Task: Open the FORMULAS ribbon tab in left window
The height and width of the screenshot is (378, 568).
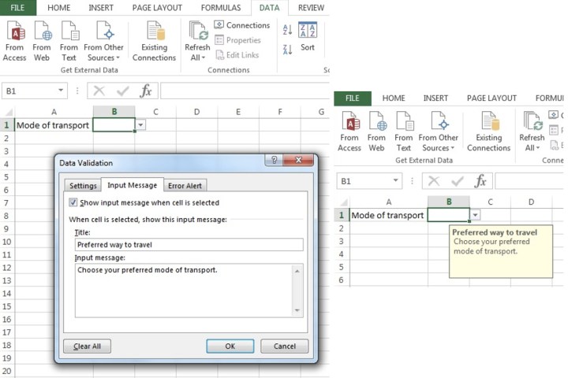Action: [x=219, y=7]
